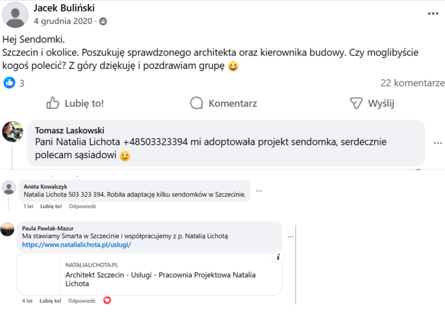Open the comment bubble icon labeled Komentarz
Image resolution: width=445 pixels, height=333 pixels.
(x=196, y=103)
